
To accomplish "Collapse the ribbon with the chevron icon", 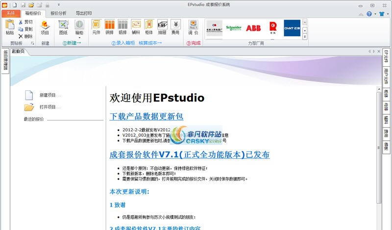I will click(361, 14).
